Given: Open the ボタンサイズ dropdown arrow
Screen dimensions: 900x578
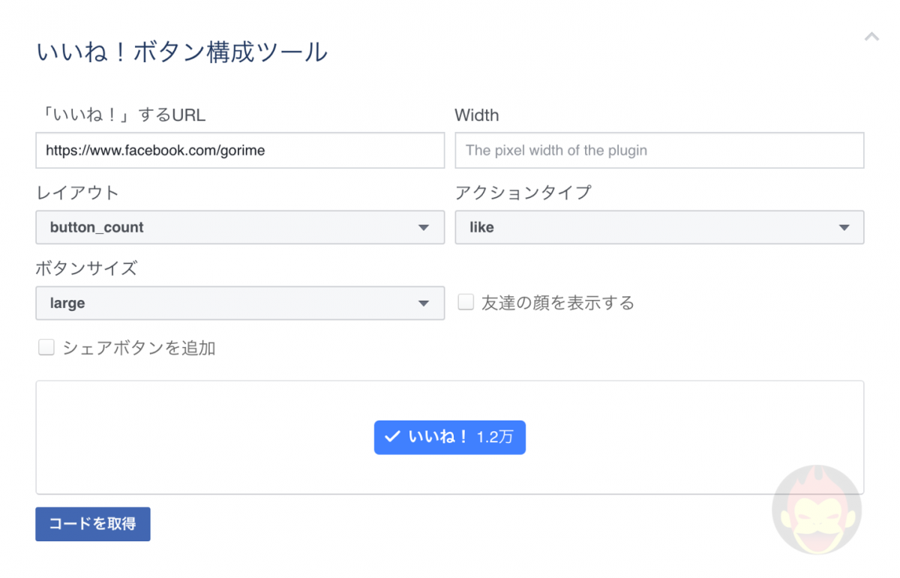Looking at the screenshot, I should point(424,303).
